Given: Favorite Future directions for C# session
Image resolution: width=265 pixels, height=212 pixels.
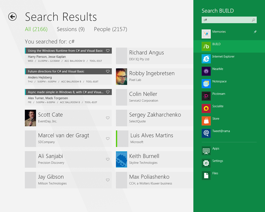Looking at the screenshot, I should (108, 71).
